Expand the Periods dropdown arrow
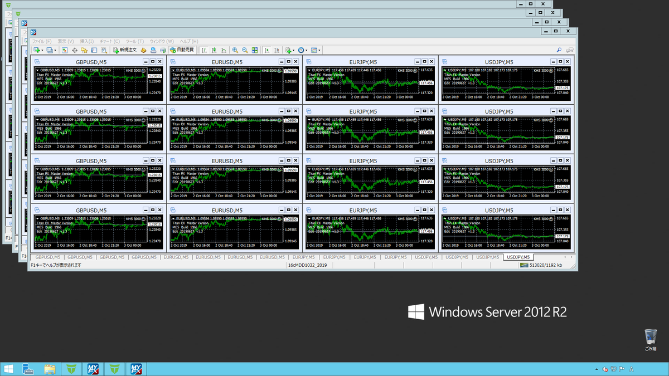669x376 pixels. (306, 50)
